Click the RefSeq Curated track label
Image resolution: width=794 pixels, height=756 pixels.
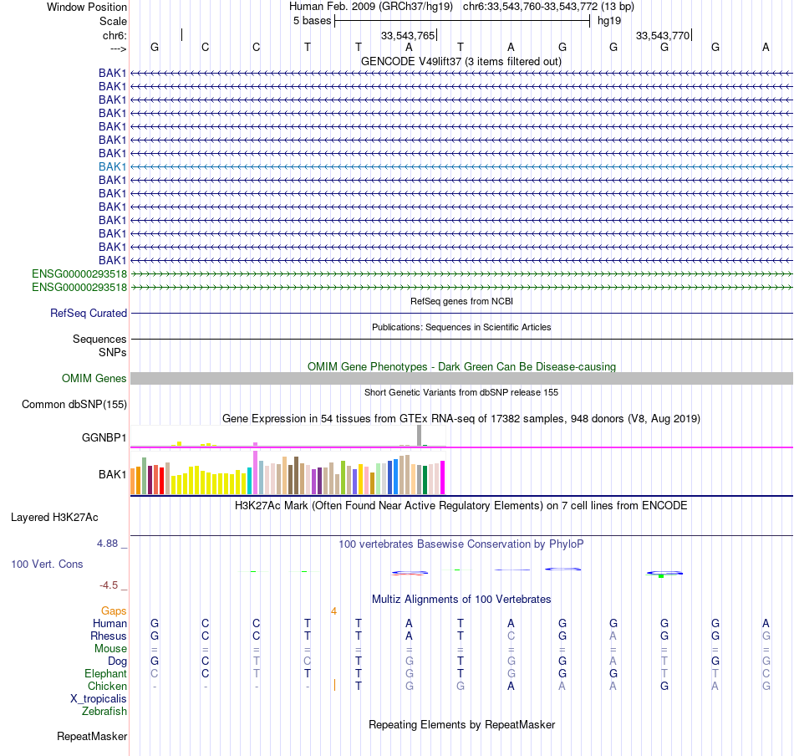point(89,313)
